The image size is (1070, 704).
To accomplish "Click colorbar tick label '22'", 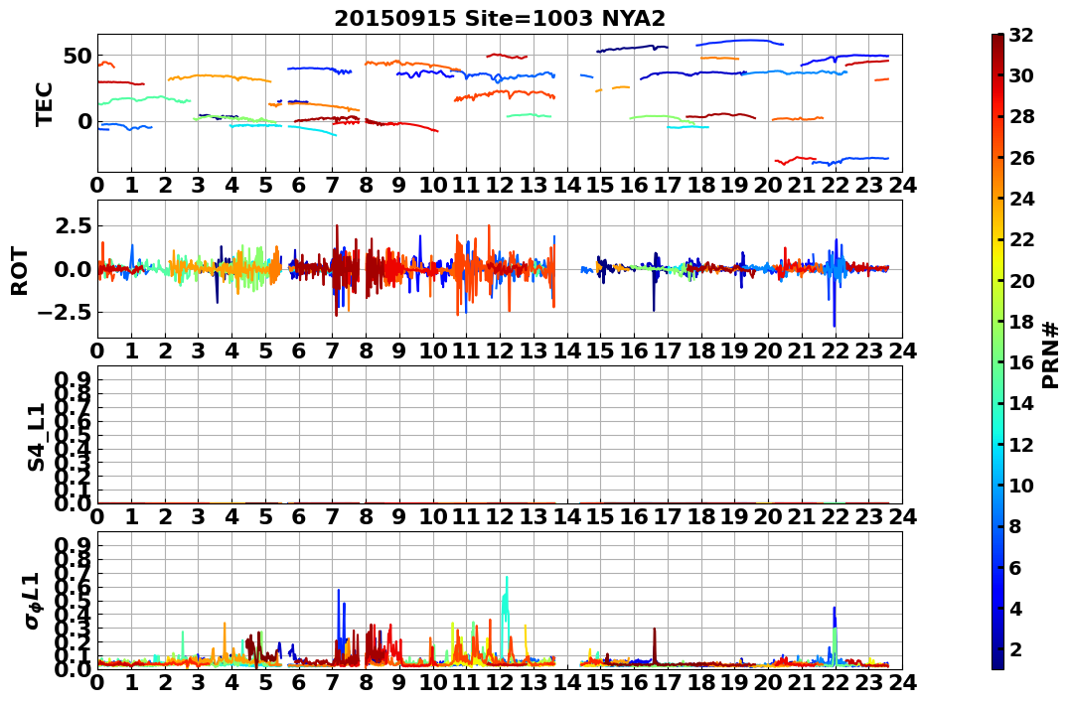I will click(x=1021, y=239).
